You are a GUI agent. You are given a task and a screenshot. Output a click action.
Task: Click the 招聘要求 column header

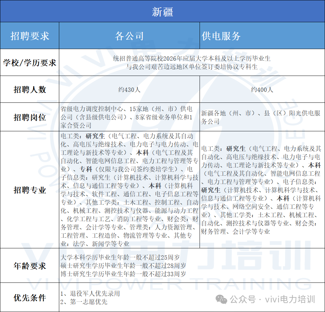point(30,36)
